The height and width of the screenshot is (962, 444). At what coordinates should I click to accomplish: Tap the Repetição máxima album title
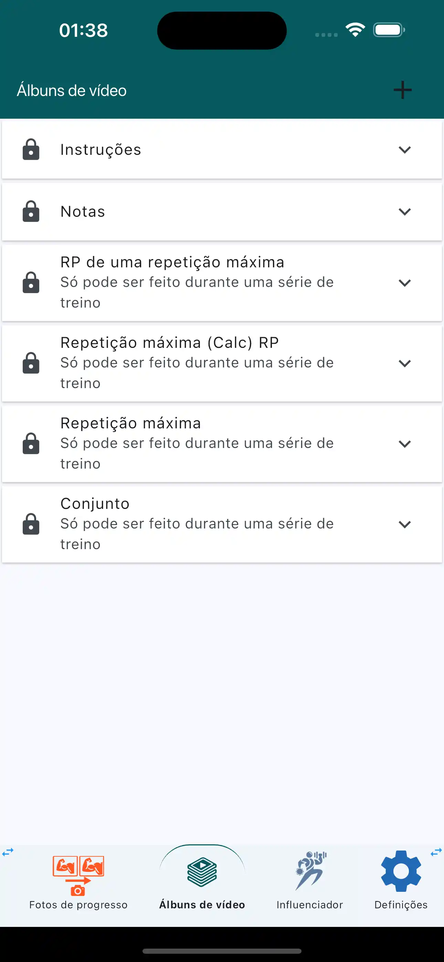point(131,423)
